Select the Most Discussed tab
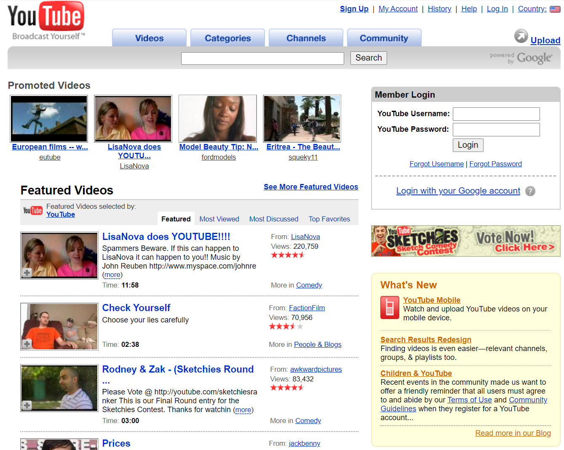Screen dimensions: 564x450 274,219
